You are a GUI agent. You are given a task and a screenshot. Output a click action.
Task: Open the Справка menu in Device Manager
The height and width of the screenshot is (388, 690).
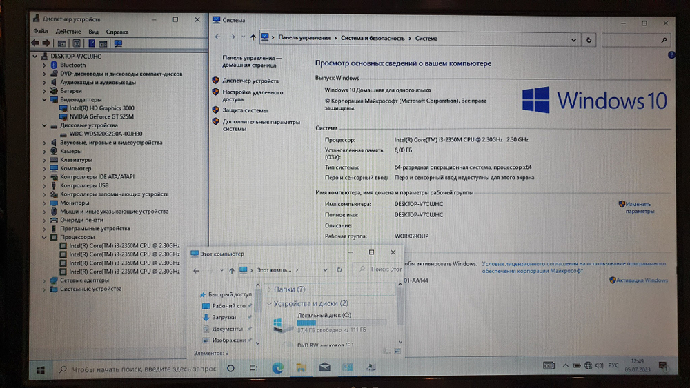click(x=117, y=32)
